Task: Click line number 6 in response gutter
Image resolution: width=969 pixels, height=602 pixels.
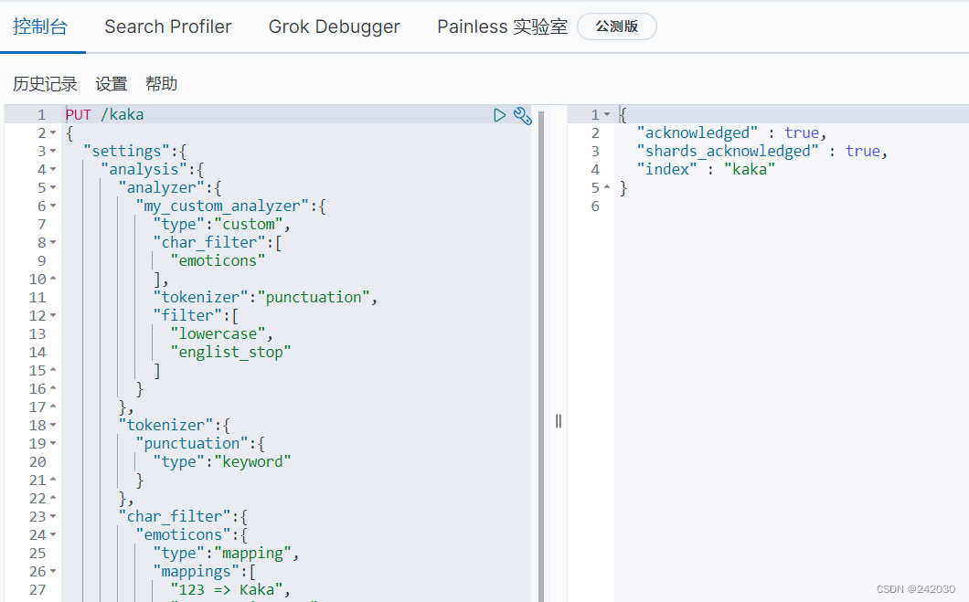Action: 595,206
